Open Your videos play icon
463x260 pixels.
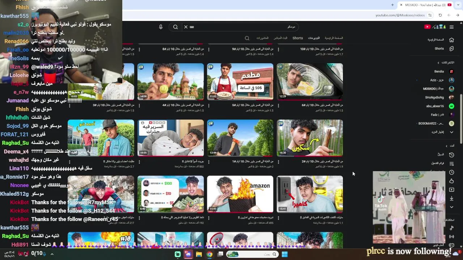tap(451, 190)
